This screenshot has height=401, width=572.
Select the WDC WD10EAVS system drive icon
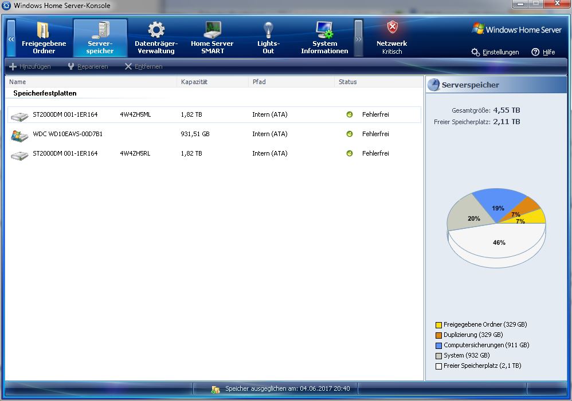[19, 136]
